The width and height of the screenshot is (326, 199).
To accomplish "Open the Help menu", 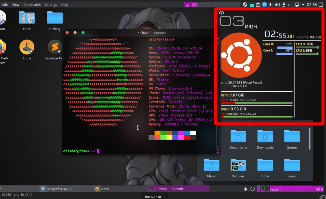I will [x=65, y=5].
